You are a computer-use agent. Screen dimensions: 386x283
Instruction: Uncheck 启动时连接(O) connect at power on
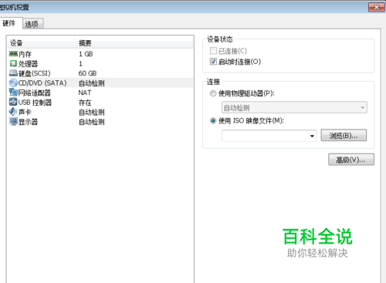pyautogui.click(x=213, y=62)
